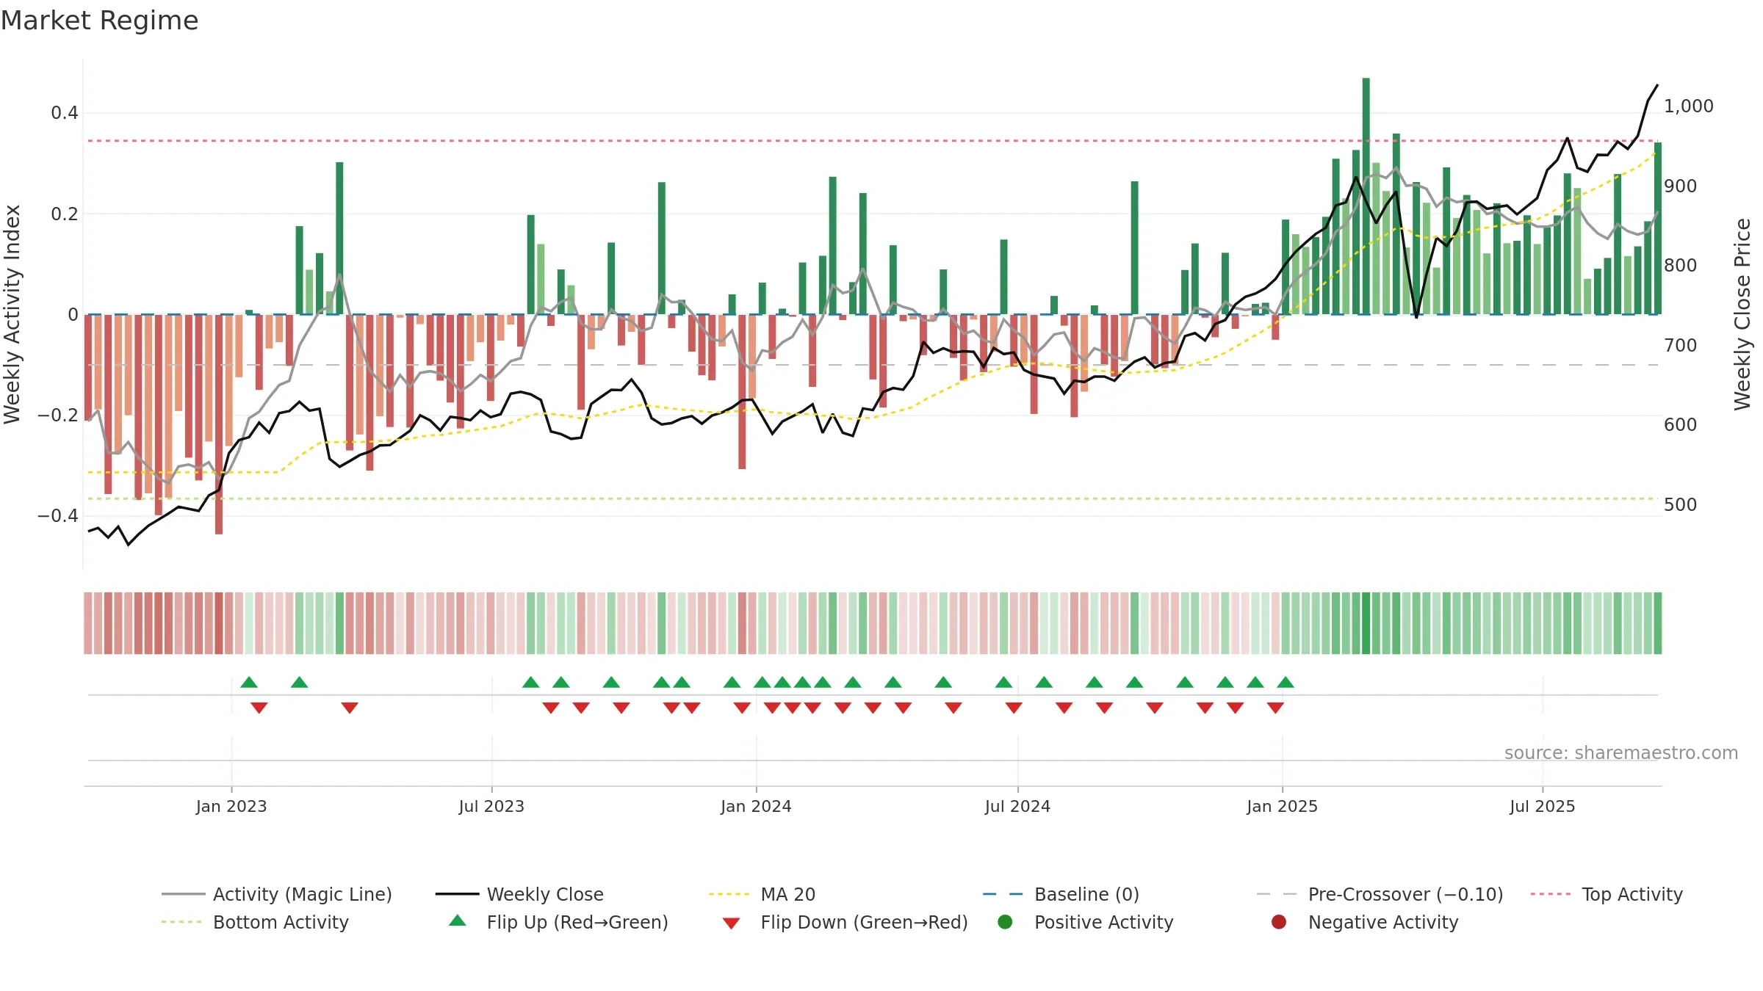The height and width of the screenshot is (991, 1763).
Task: Click the Jan 2023 x-axis label
Action: [x=231, y=806]
